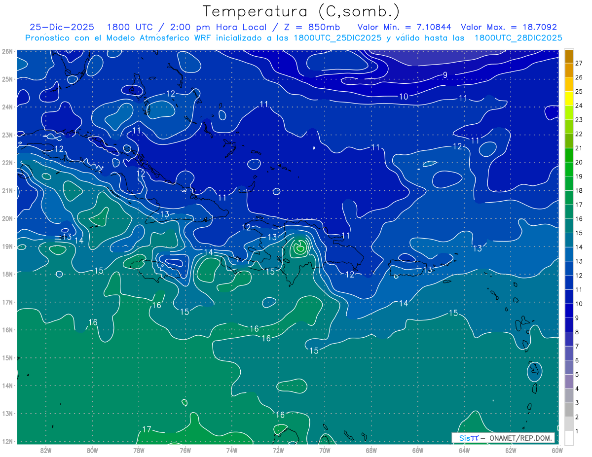Click the "68W" longitude axis label

pos(371,450)
